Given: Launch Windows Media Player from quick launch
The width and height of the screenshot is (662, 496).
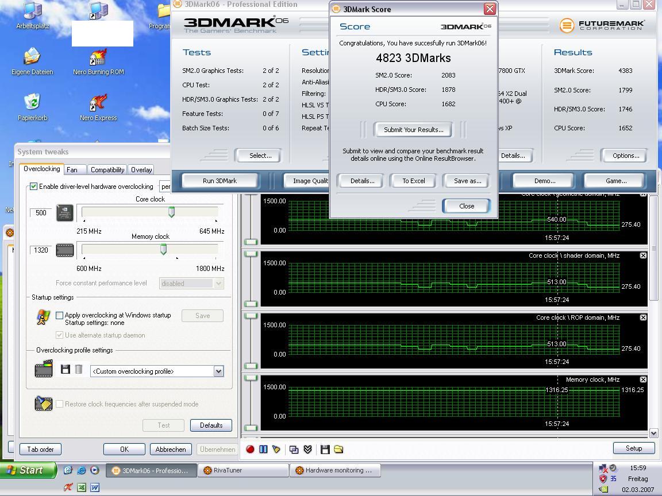Looking at the screenshot, I should pos(95,470).
